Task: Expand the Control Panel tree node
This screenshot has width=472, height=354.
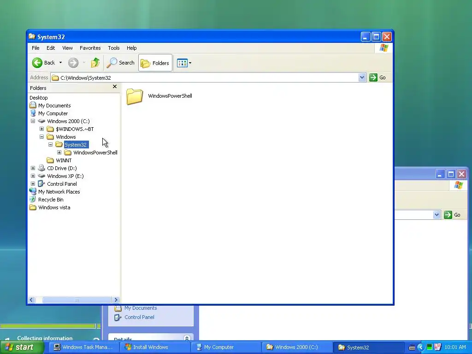Action: point(33,183)
